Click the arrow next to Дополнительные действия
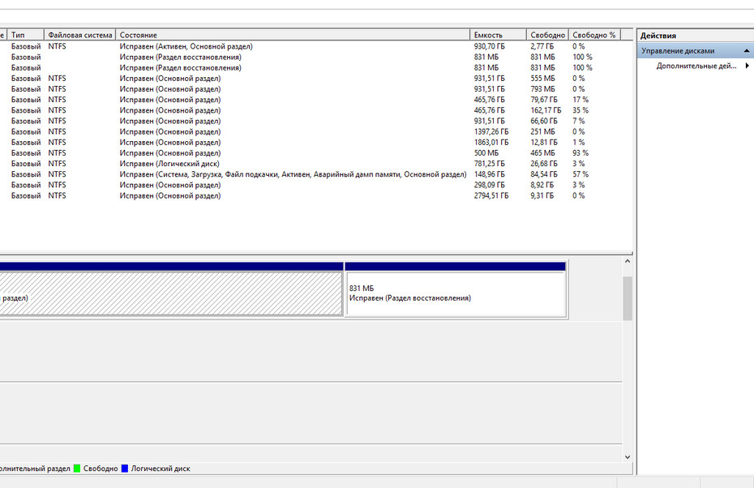This screenshot has width=754, height=488. pos(748,66)
